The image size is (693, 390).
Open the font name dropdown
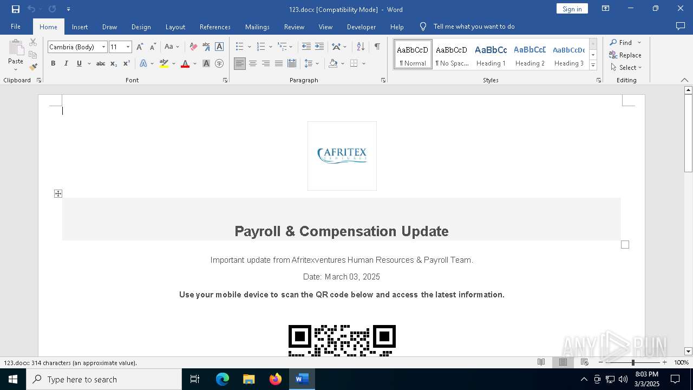tap(103, 47)
